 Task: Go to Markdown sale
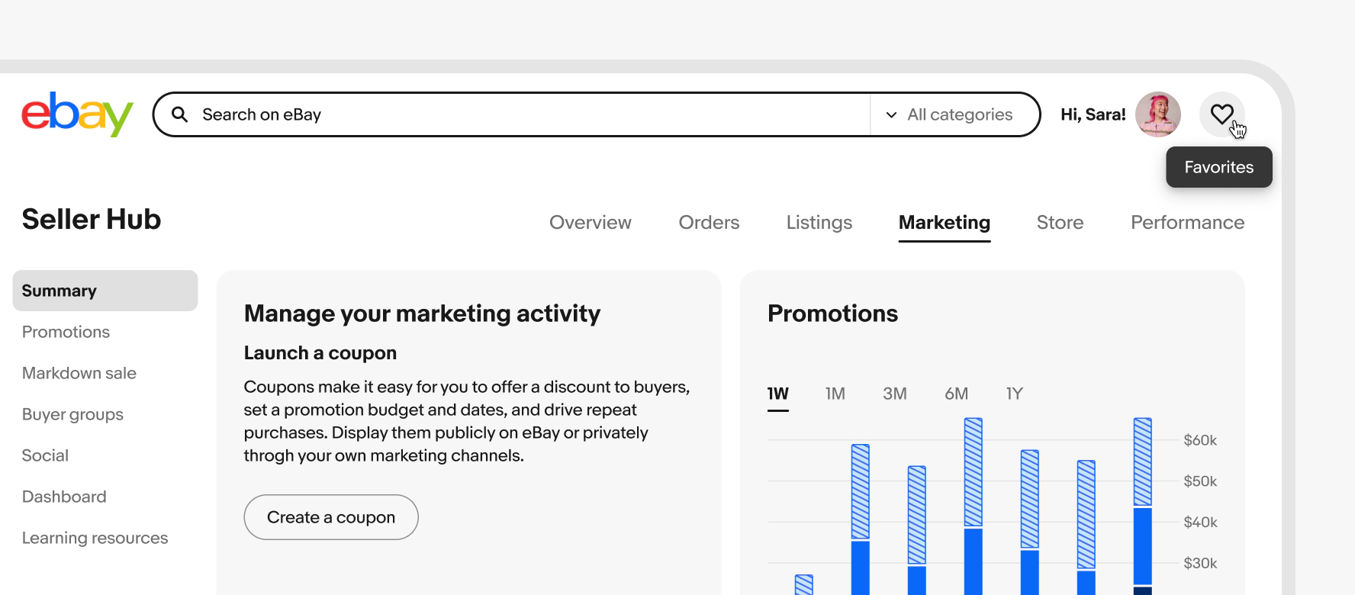79,373
